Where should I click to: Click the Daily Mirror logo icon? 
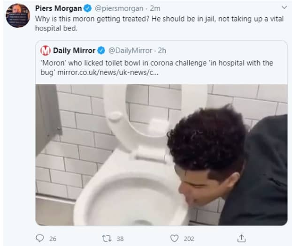tap(46, 51)
